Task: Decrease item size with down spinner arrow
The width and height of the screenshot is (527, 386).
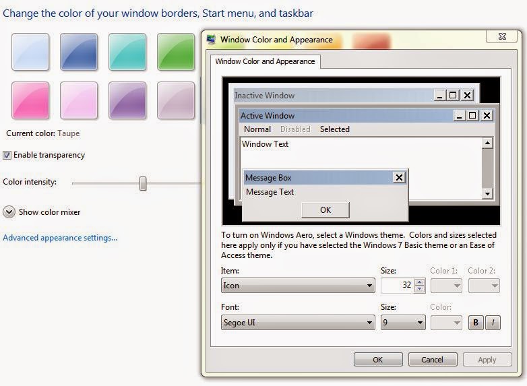Action: (419, 289)
